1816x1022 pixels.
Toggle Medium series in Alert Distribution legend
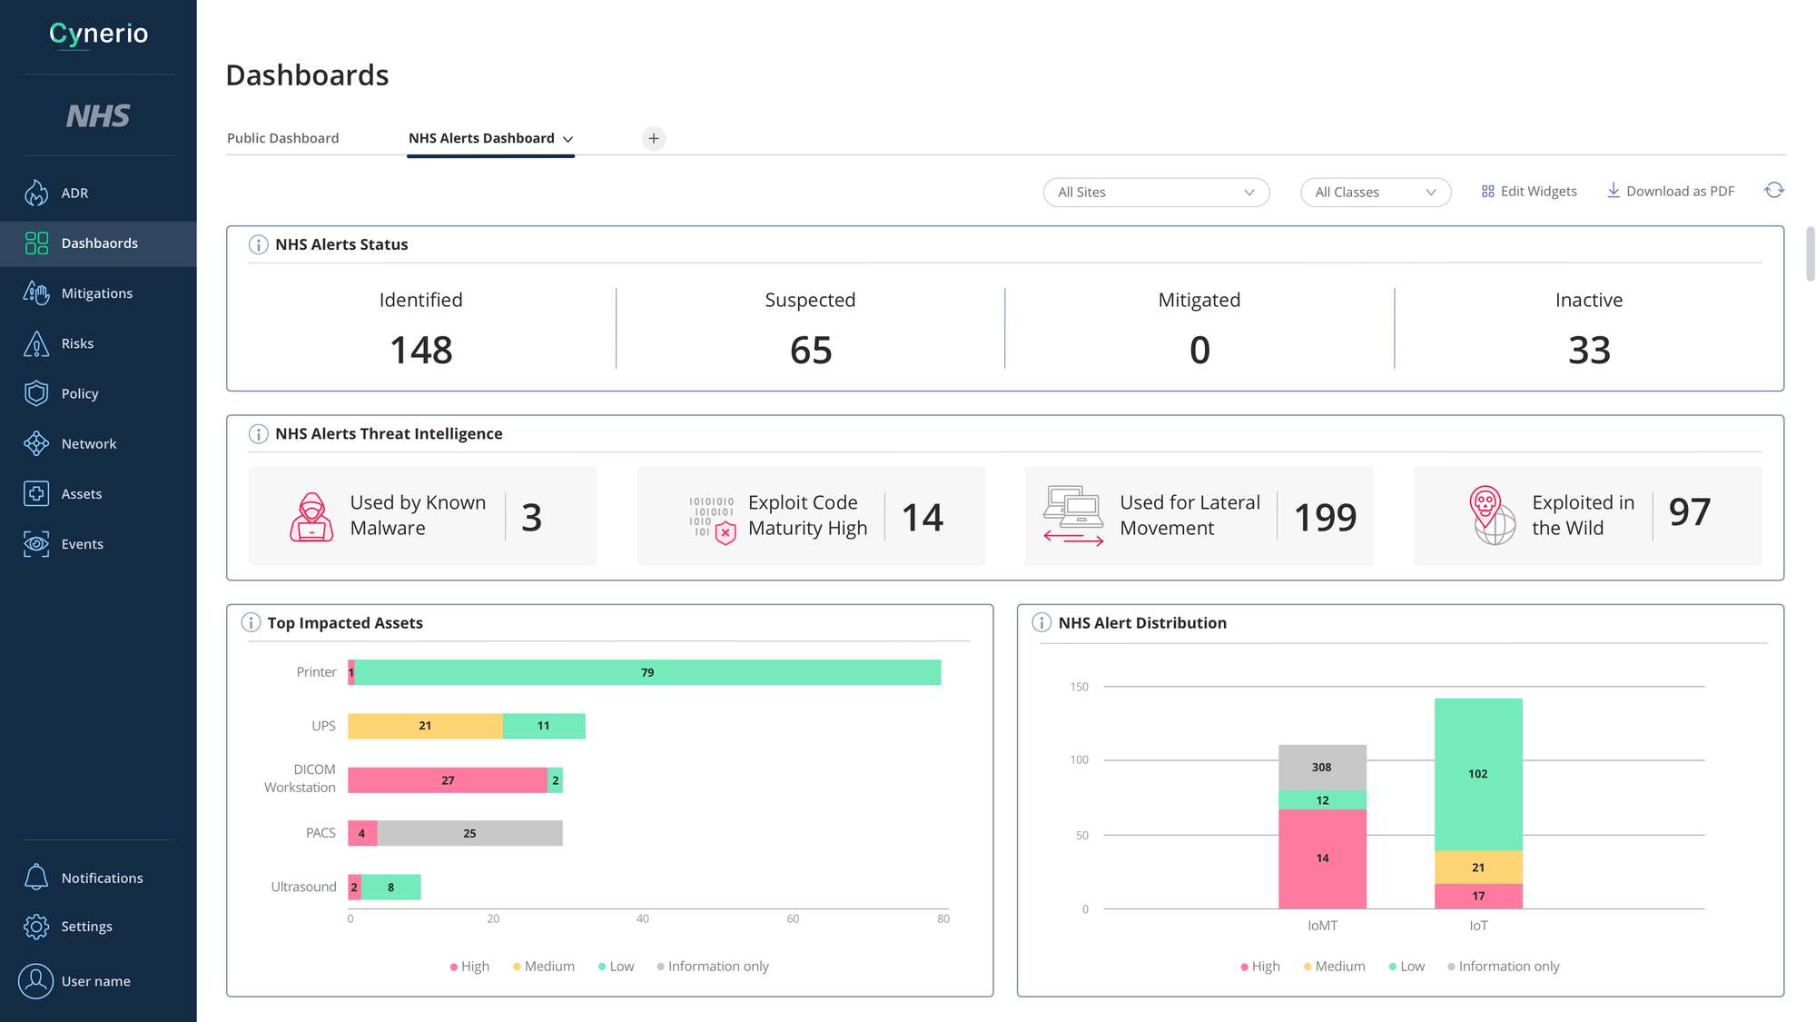[x=1334, y=967]
